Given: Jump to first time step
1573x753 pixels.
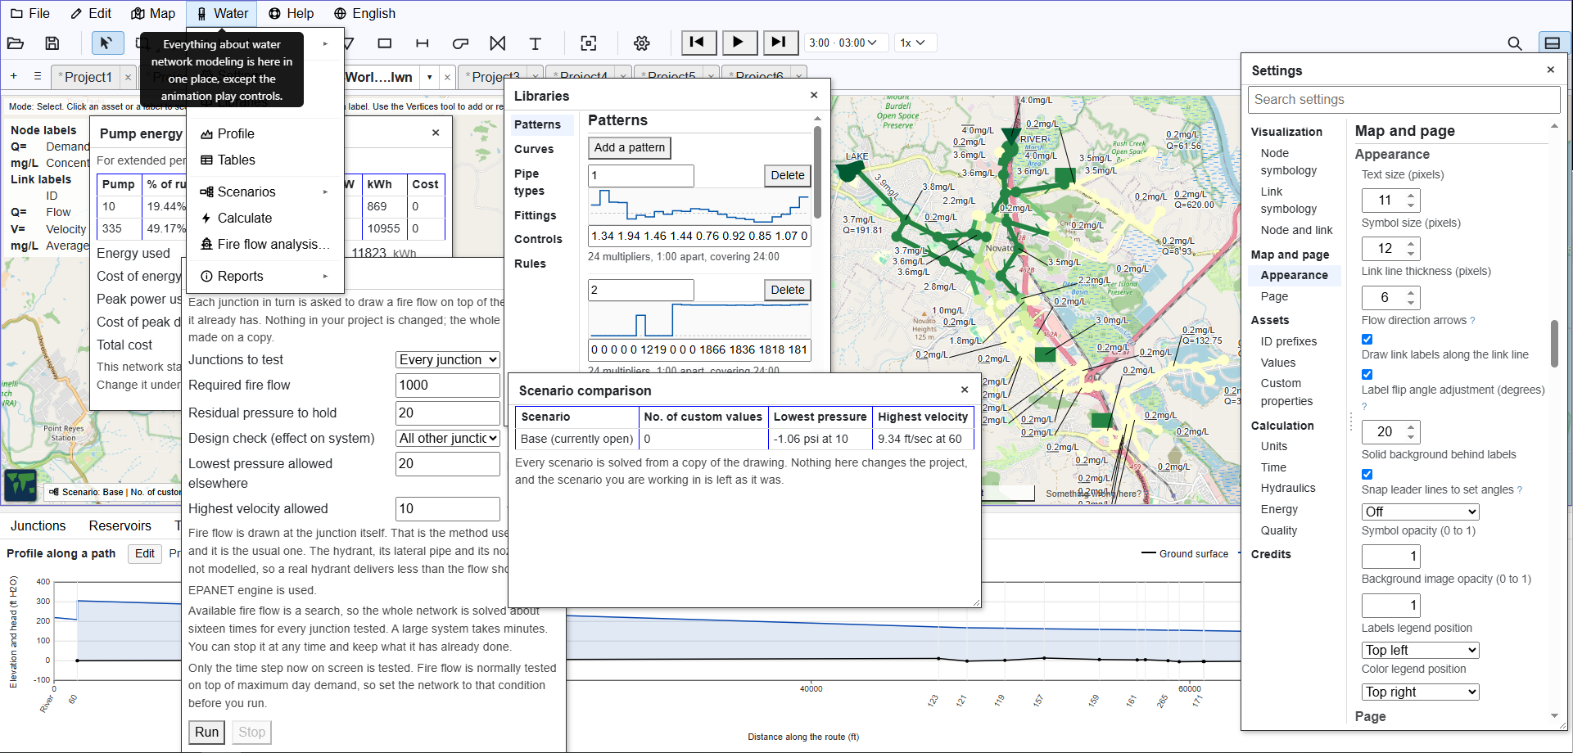Looking at the screenshot, I should coord(698,43).
